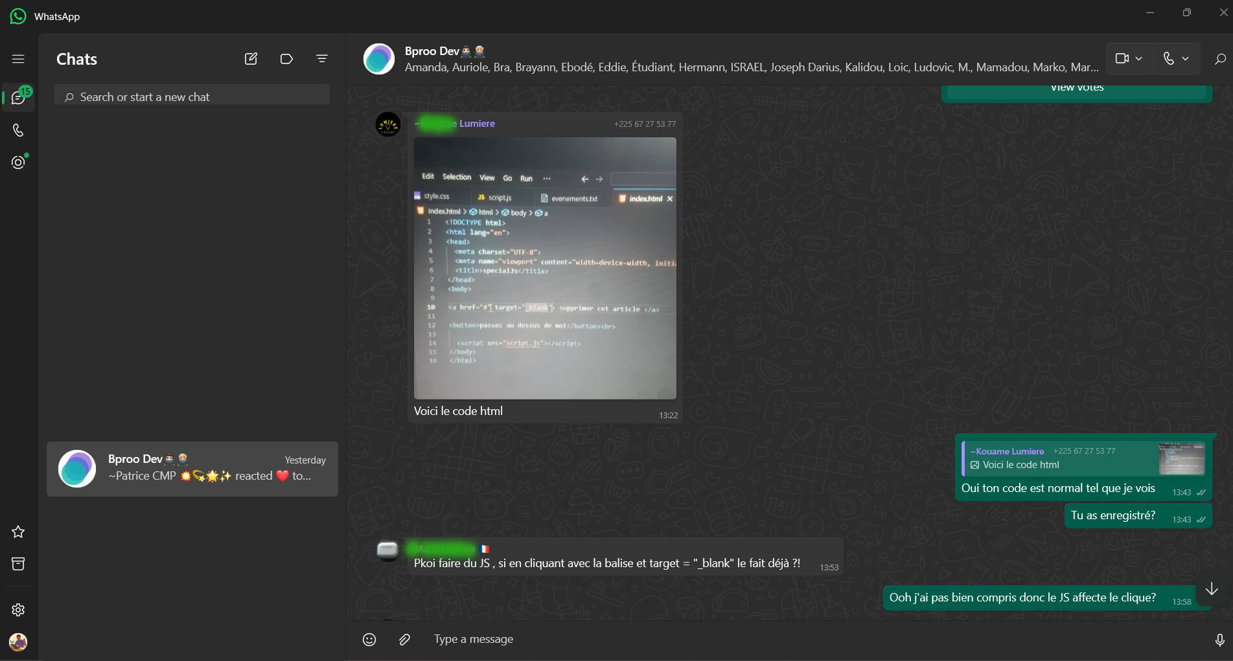Open the shared code screenshot image
This screenshot has width=1233, height=661.
[x=545, y=268]
